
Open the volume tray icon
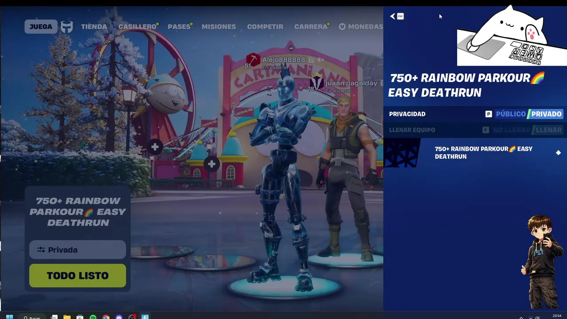pyautogui.click(x=537, y=317)
